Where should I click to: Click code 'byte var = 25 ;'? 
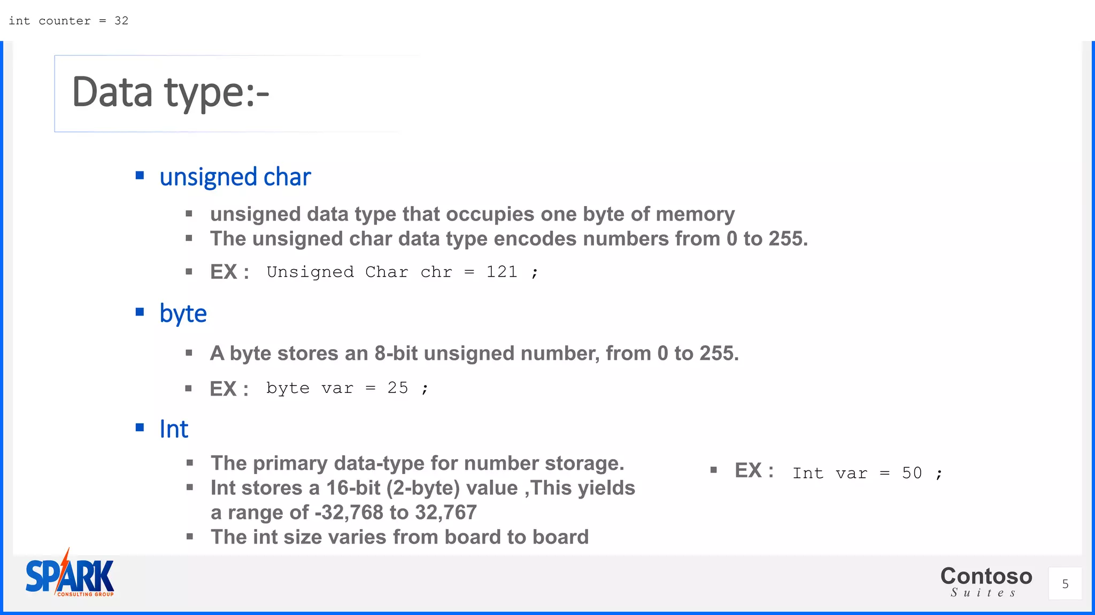coord(348,388)
